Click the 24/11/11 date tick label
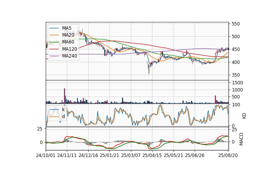 pyautogui.click(x=67, y=155)
